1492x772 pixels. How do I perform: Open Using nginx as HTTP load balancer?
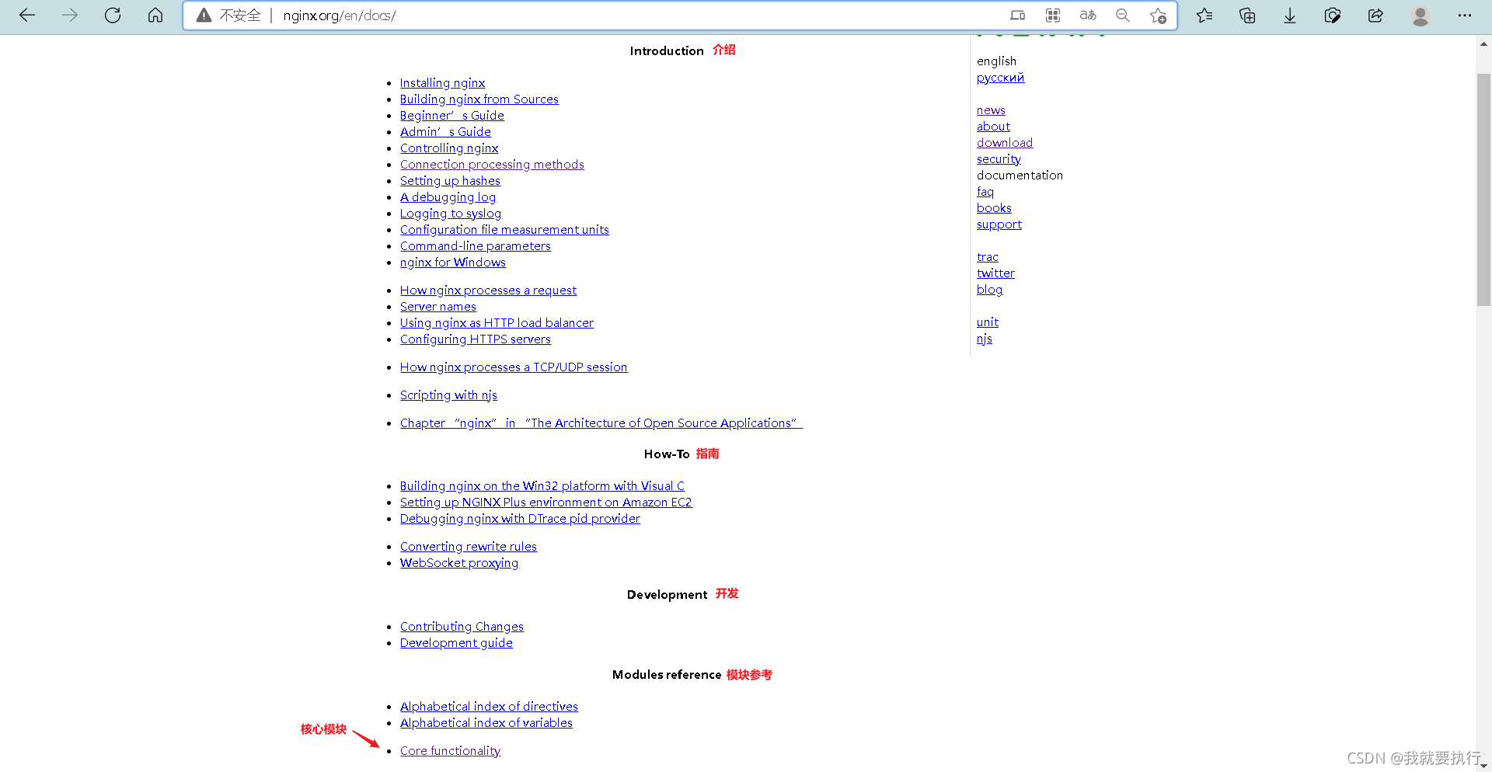pyautogui.click(x=497, y=323)
